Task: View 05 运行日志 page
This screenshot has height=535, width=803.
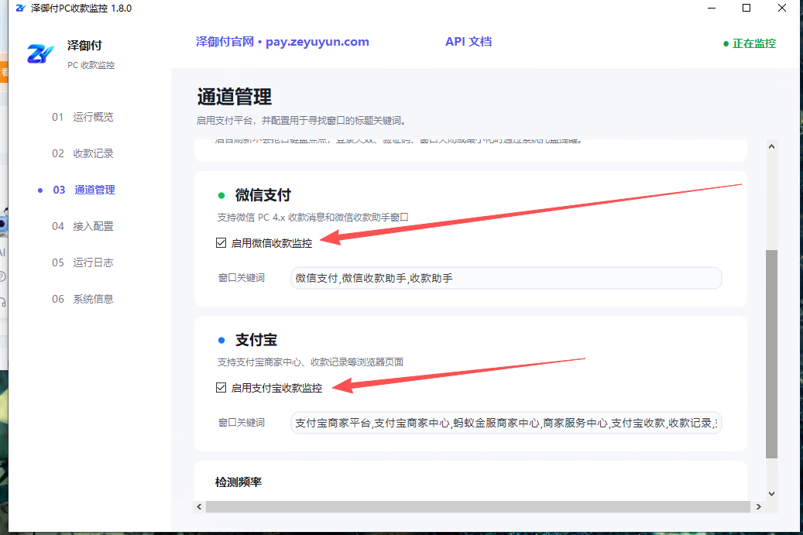Action: tap(82, 262)
